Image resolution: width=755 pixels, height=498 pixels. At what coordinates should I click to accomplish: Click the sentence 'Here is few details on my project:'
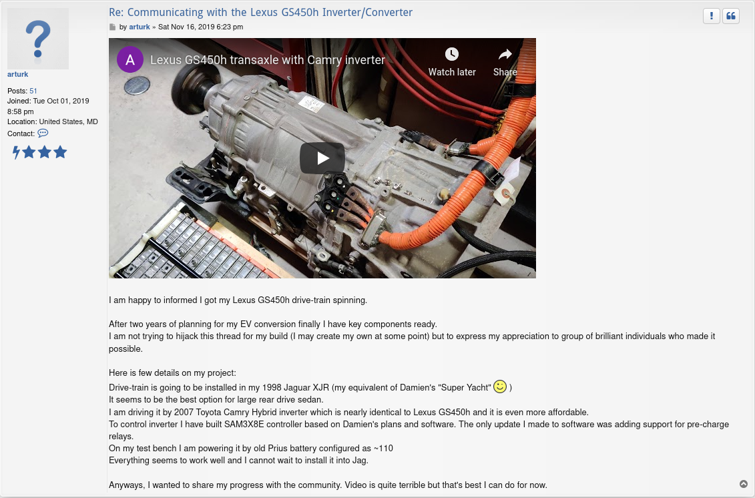172,372
